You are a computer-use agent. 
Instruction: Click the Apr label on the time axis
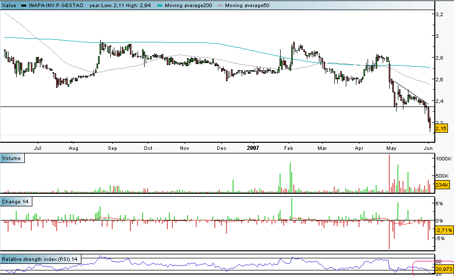pyautogui.click(x=359, y=148)
